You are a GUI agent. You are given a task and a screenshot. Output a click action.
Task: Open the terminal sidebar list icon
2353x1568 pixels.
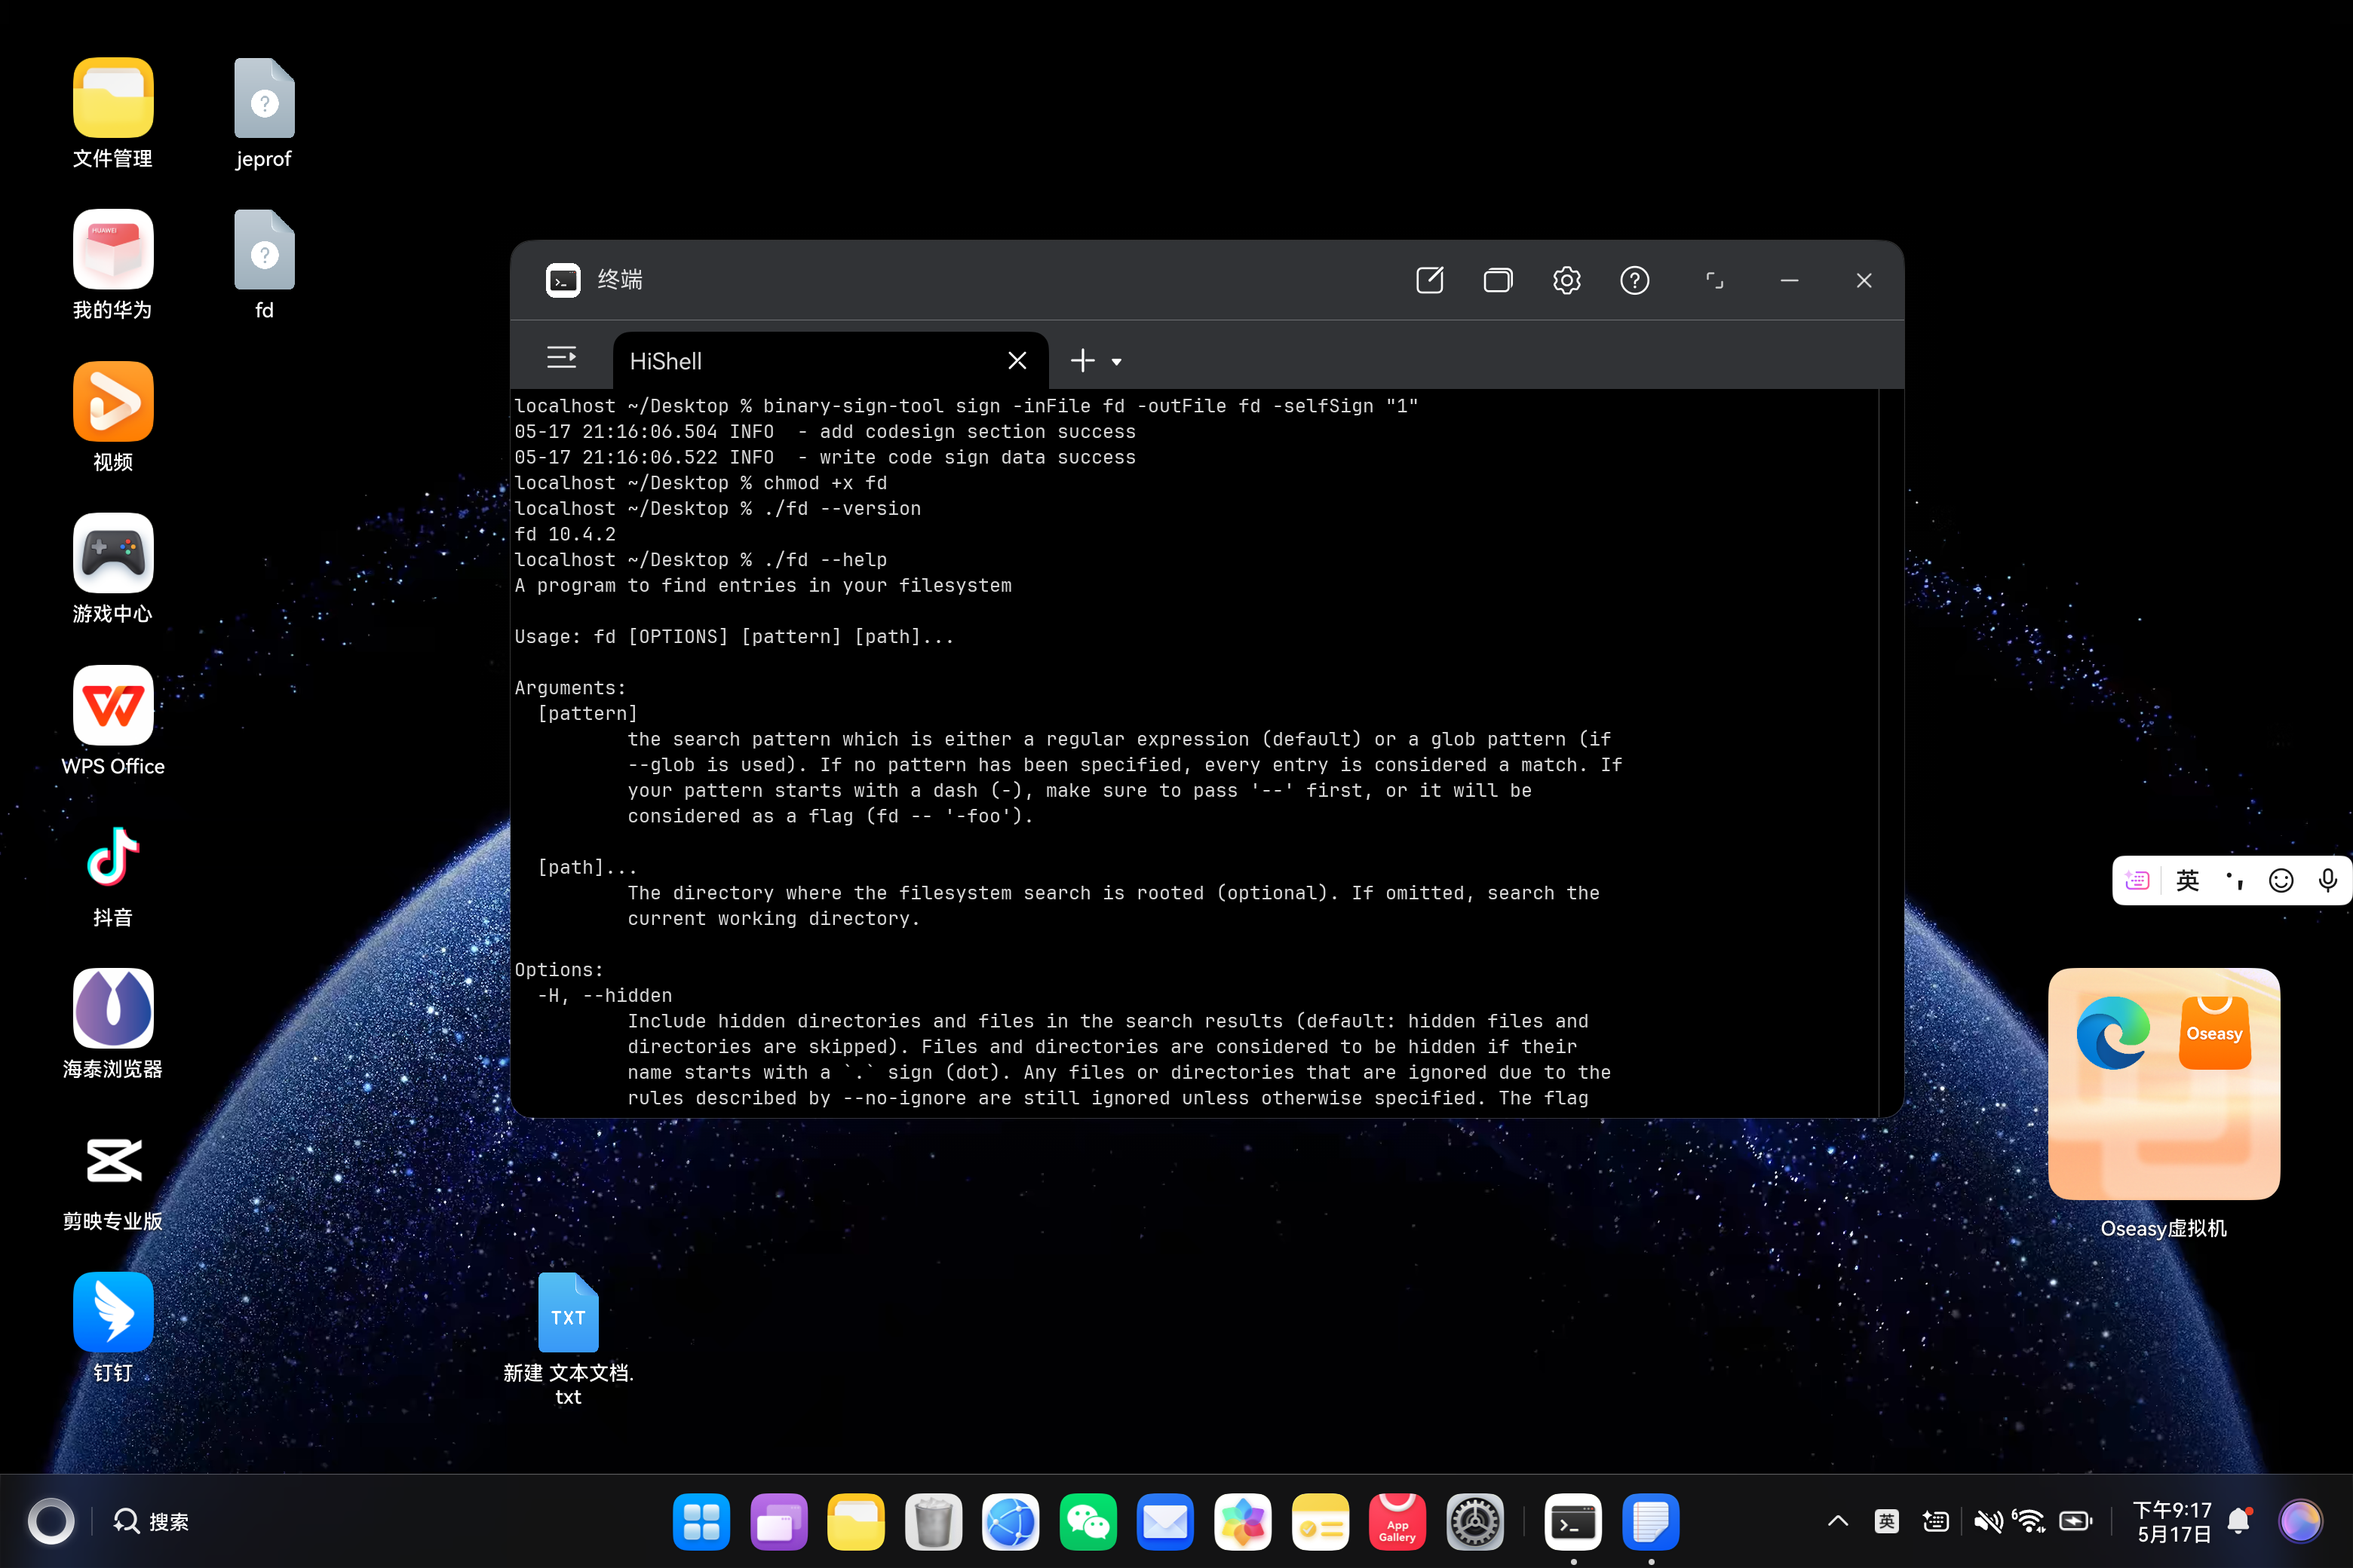561,358
